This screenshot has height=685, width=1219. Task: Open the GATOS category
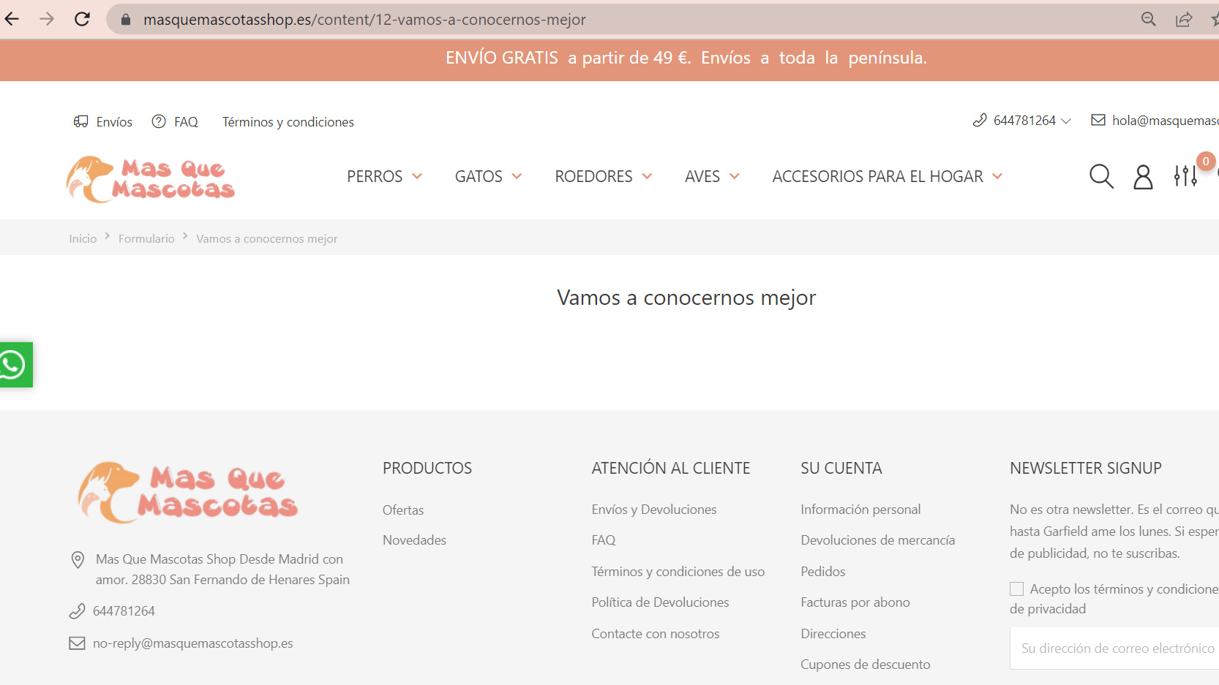click(479, 176)
